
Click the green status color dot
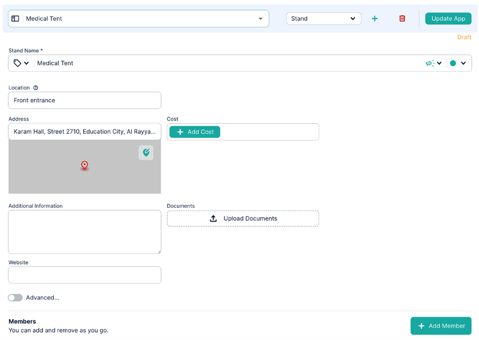click(453, 63)
